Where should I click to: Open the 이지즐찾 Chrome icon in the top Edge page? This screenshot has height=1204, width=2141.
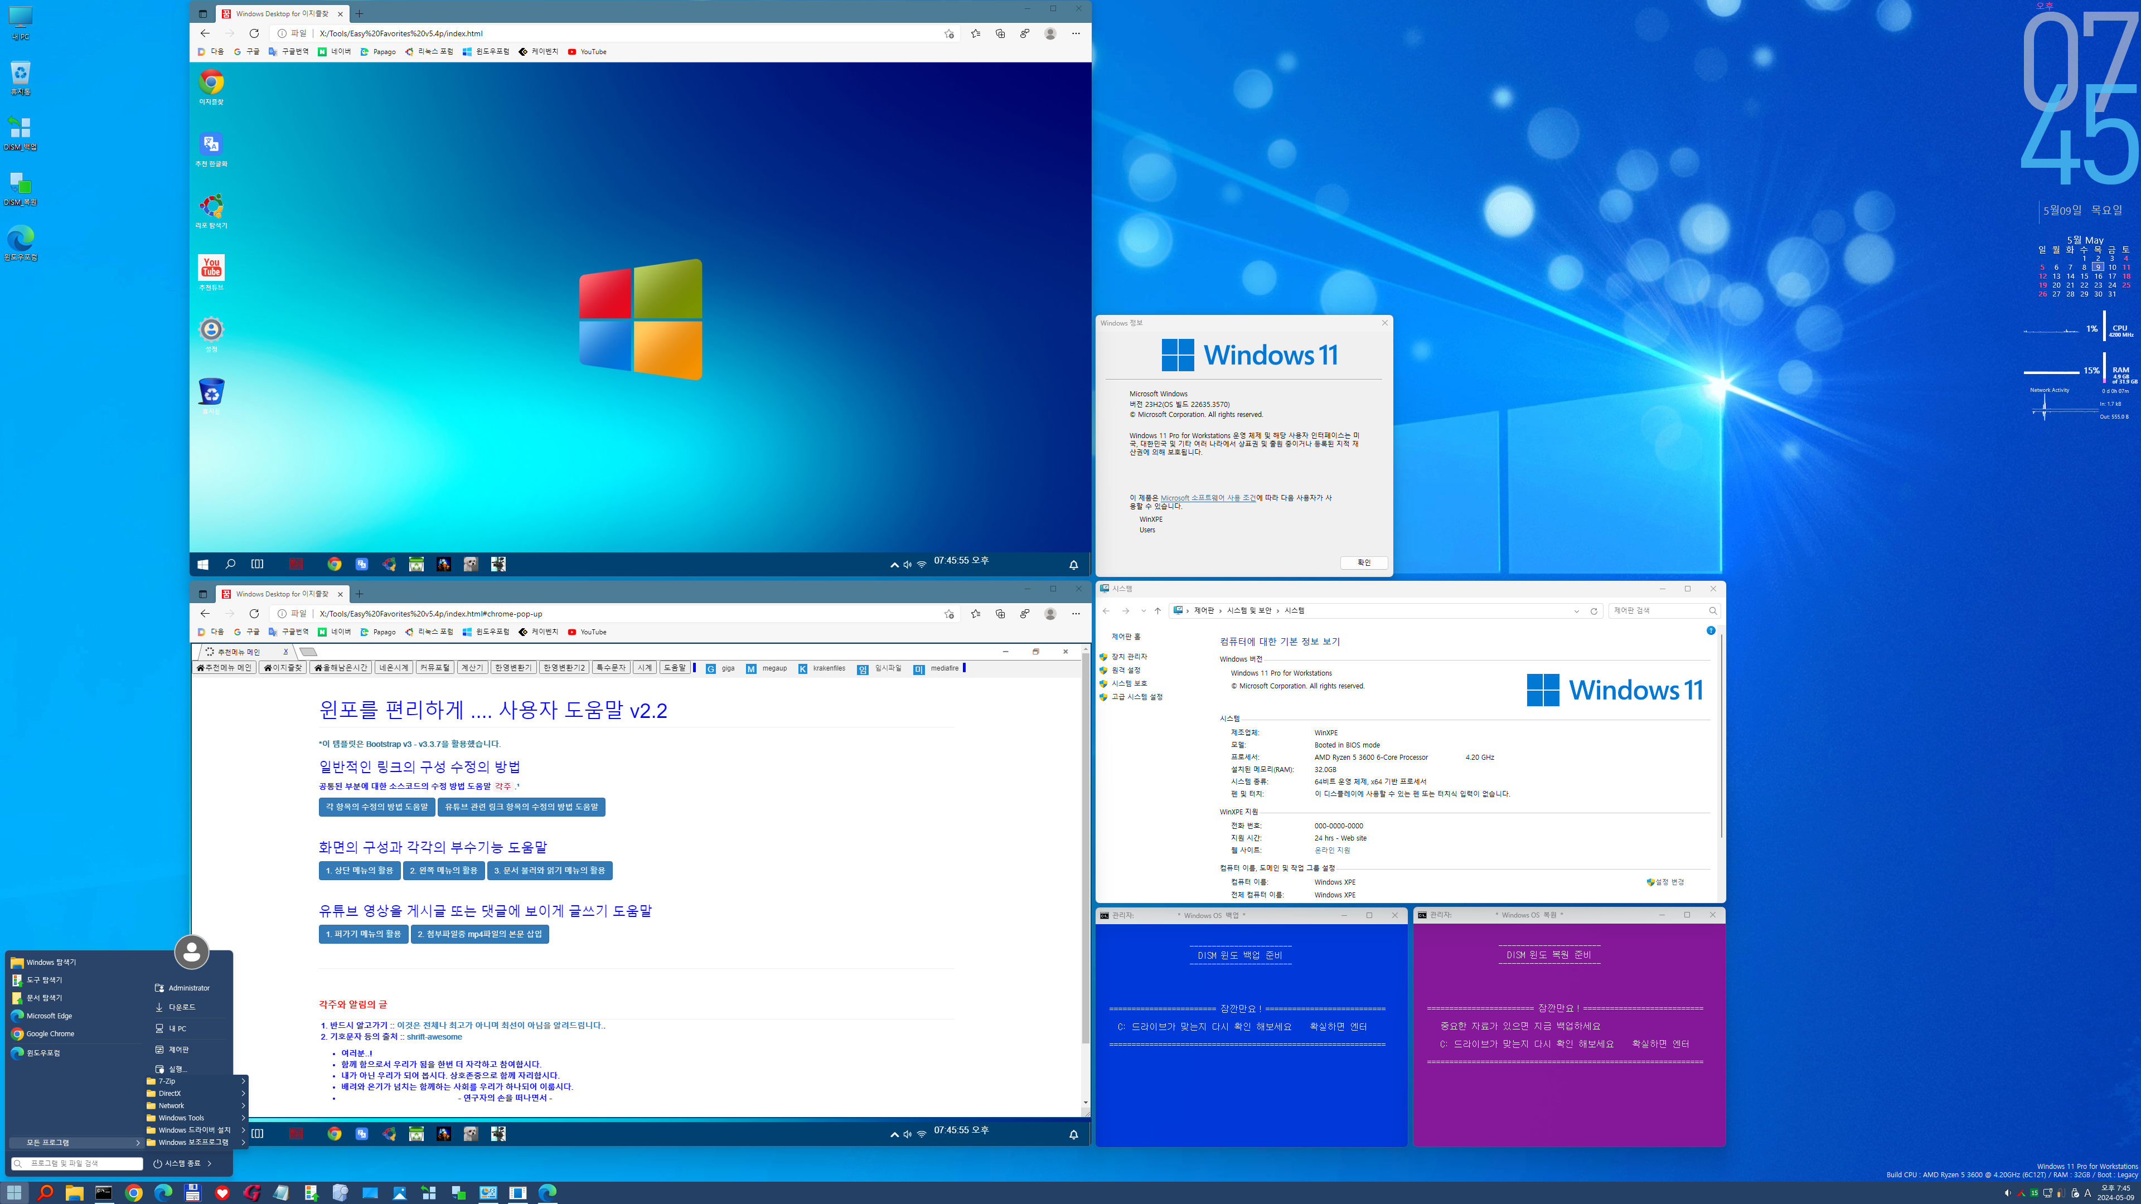(211, 86)
